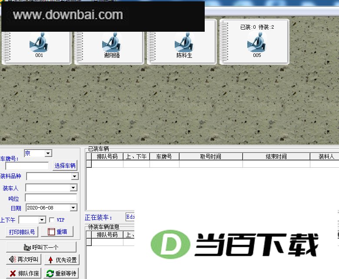Viewport: 339px width, 279px height.
Task: Click the 再次呼叫 button label
Action: (x=28, y=259)
